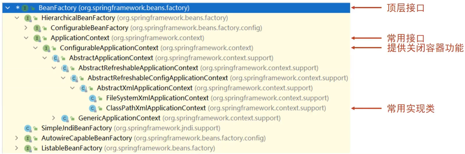
Task: Click the class icon beside SimpleJndiBeanFactory
Action: [x=28, y=128]
